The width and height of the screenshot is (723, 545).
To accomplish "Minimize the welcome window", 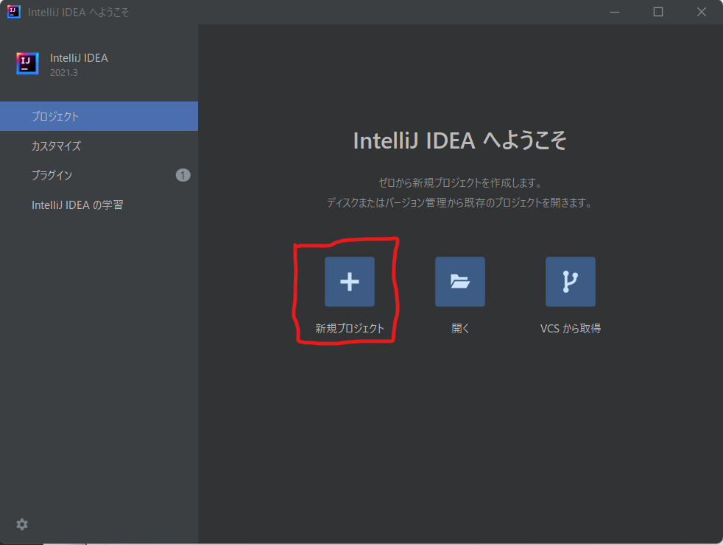I will pos(615,12).
